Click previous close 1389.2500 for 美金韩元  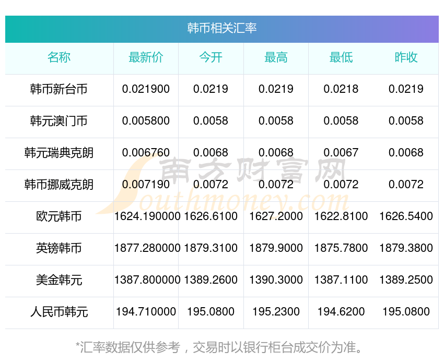(406, 280)
